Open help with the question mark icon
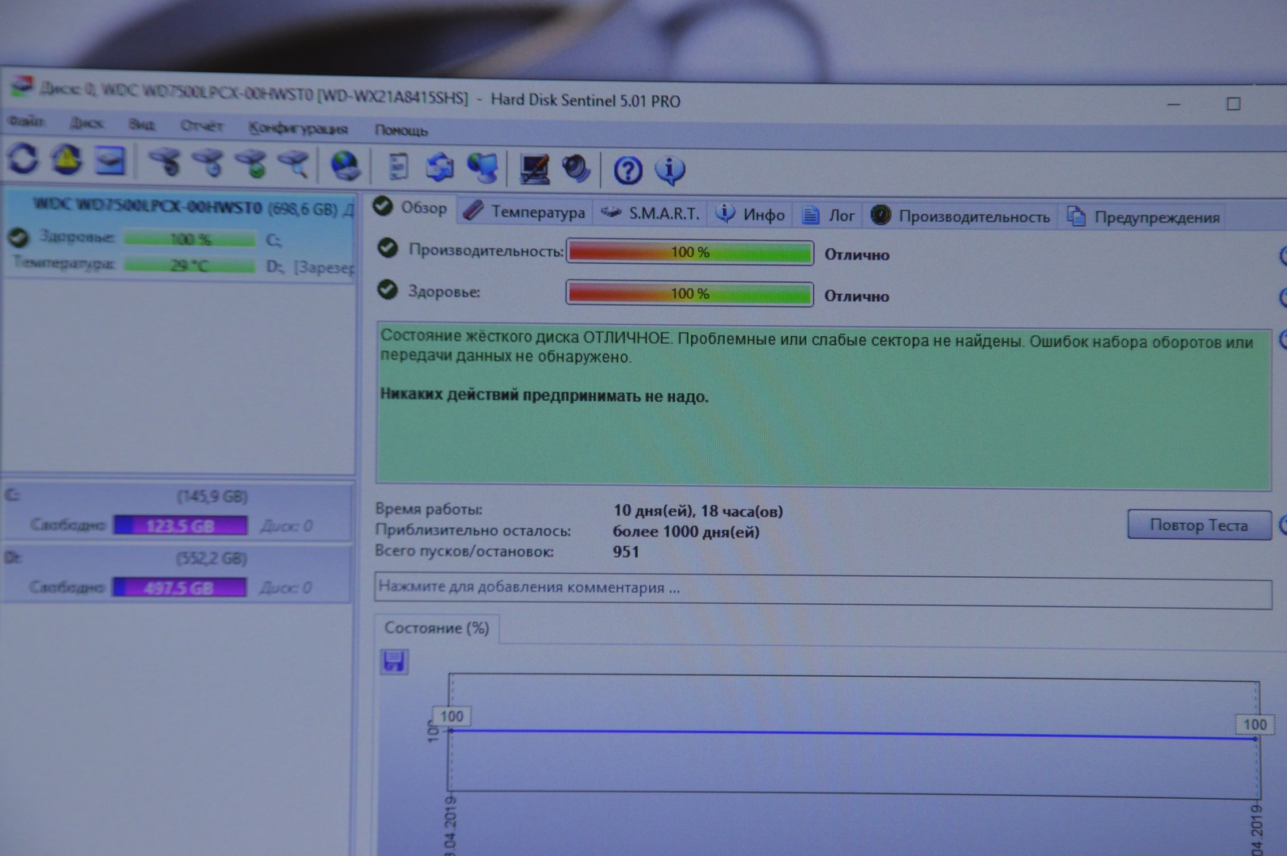The width and height of the screenshot is (1287, 856). pyautogui.click(x=628, y=170)
